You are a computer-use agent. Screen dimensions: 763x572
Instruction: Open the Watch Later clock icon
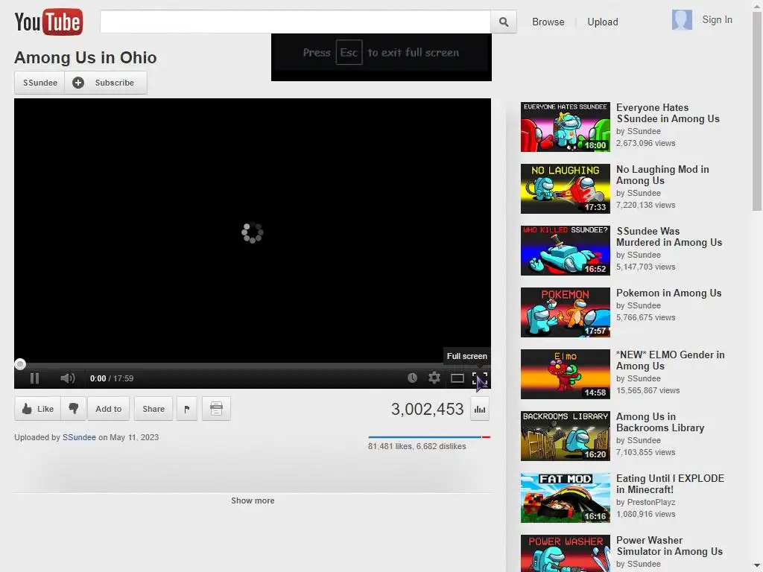pyautogui.click(x=412, y=378)
